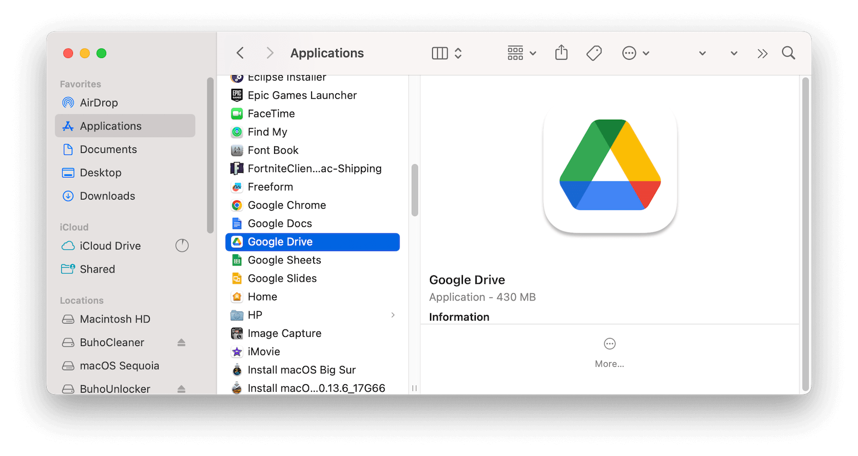Select Image Capture in the list
858x456 pixels.
[x=313, y=333]
